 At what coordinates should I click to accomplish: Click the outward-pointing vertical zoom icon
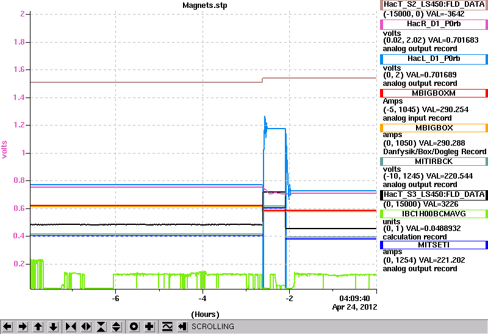pyautogui.click(x=117, y=327)
